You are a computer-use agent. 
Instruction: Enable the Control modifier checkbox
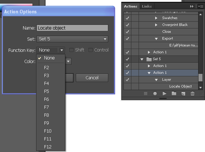91,50
